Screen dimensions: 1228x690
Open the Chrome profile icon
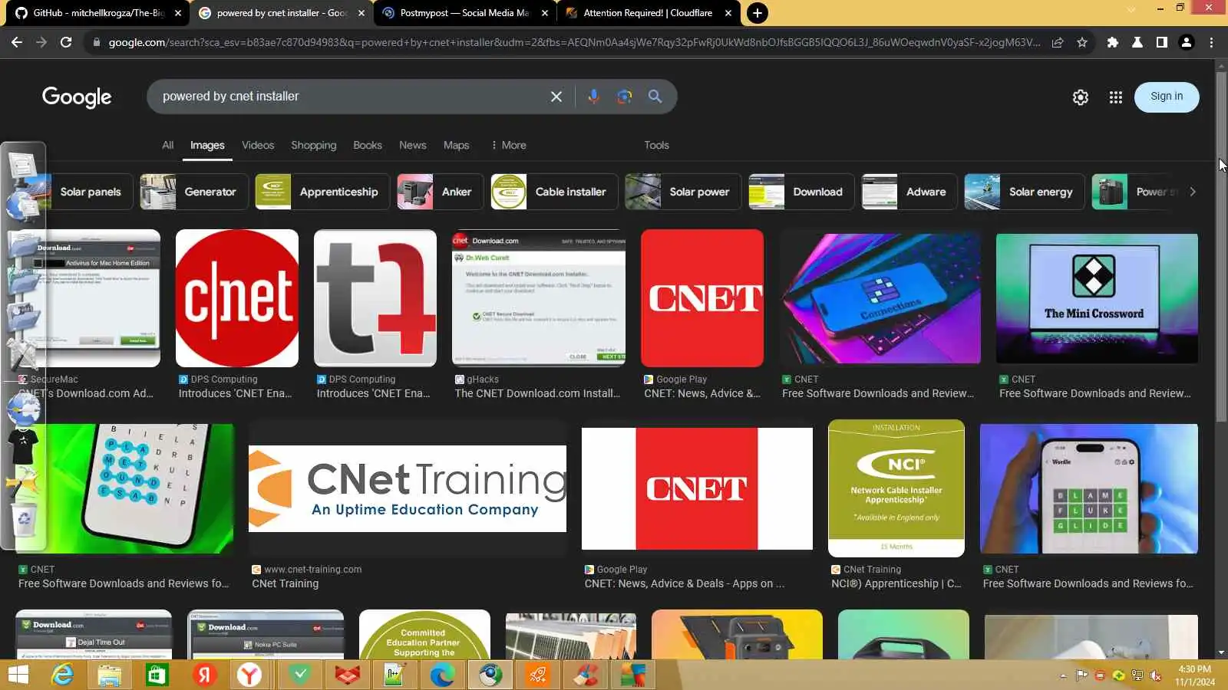(x=1187, y=42)
